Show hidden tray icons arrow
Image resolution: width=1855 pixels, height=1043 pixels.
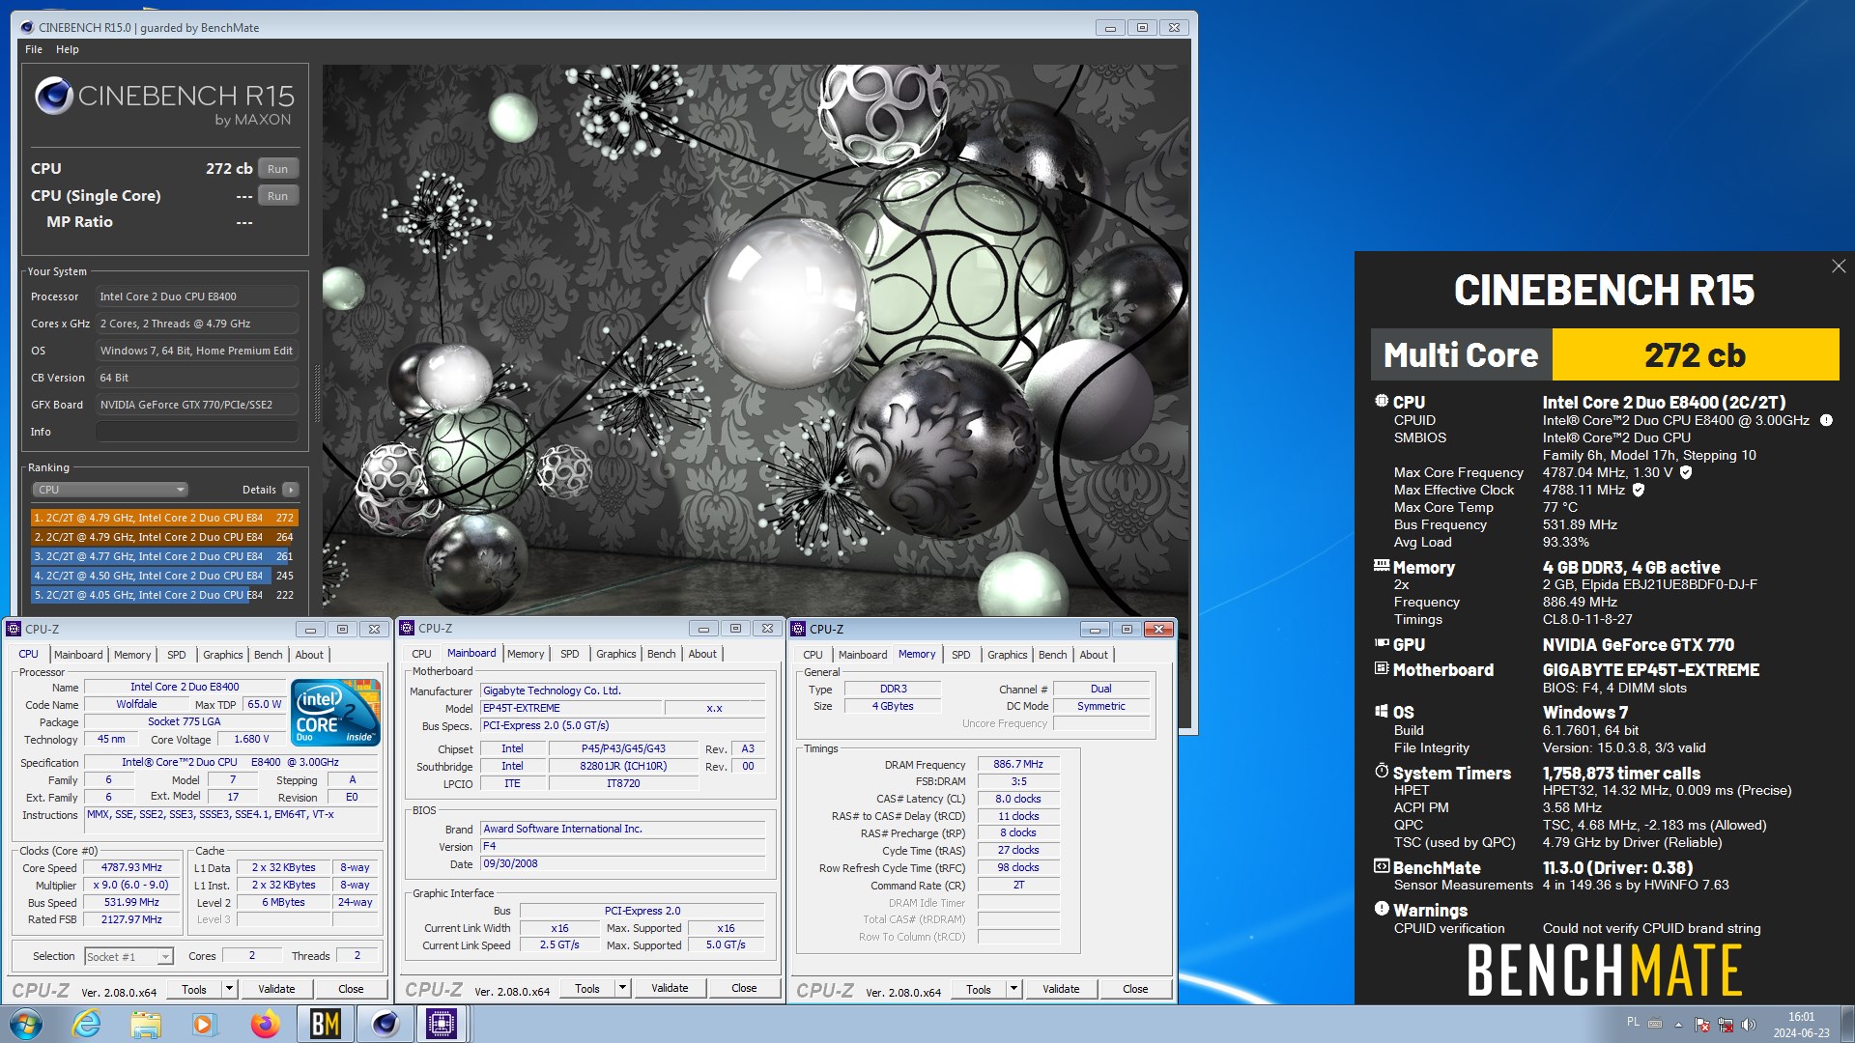(1678, 1025)
